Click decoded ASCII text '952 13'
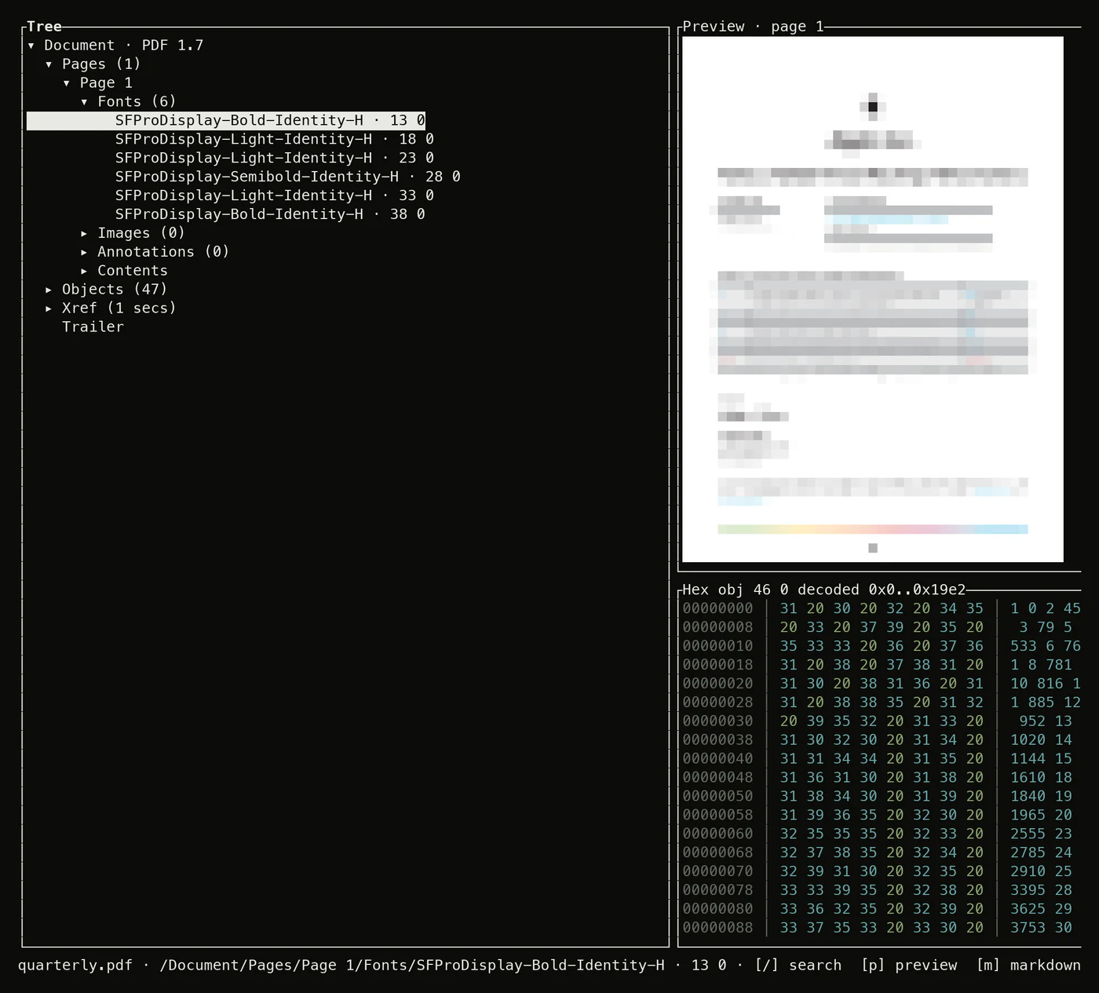This screenshot has height=993, width=1099. pyautogui.click(x=1046, y=721)
